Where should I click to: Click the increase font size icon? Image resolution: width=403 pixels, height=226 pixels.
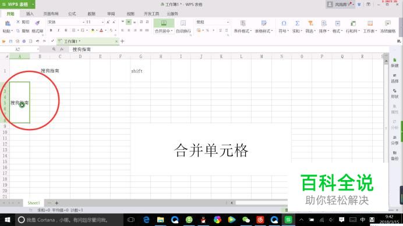[x=108, y=22]
